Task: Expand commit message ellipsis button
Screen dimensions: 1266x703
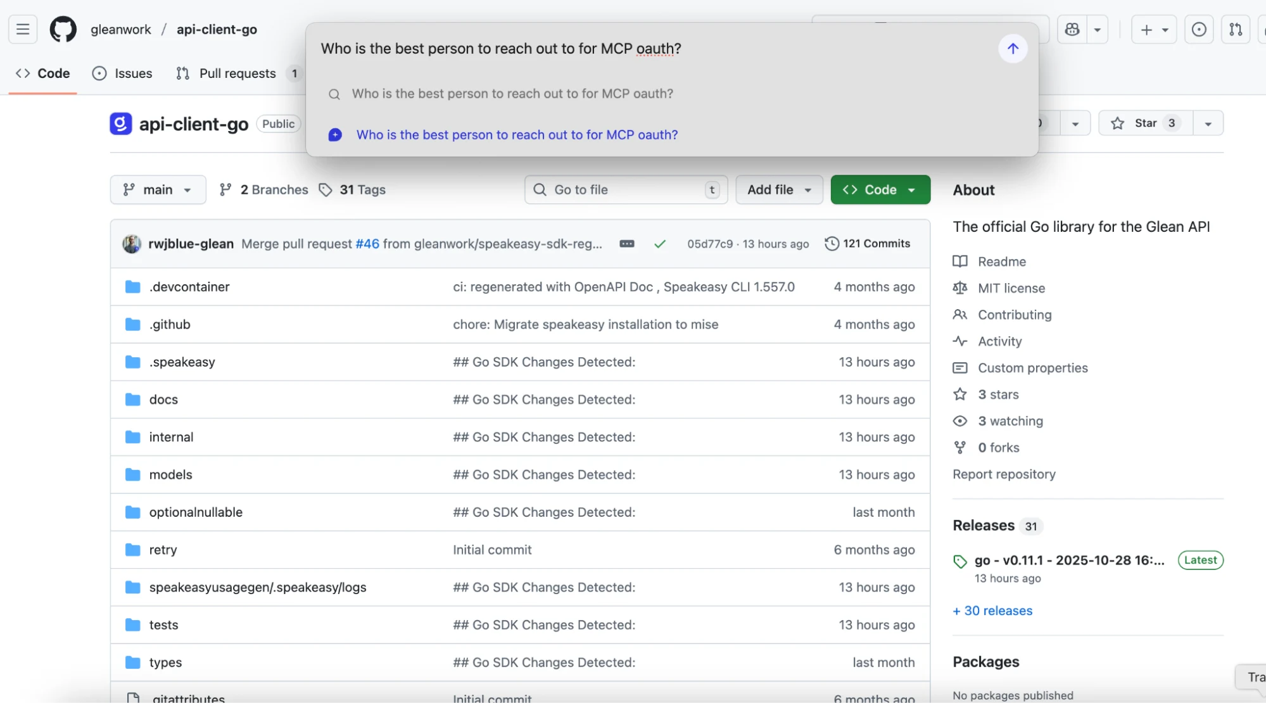Action: [627, 244]
